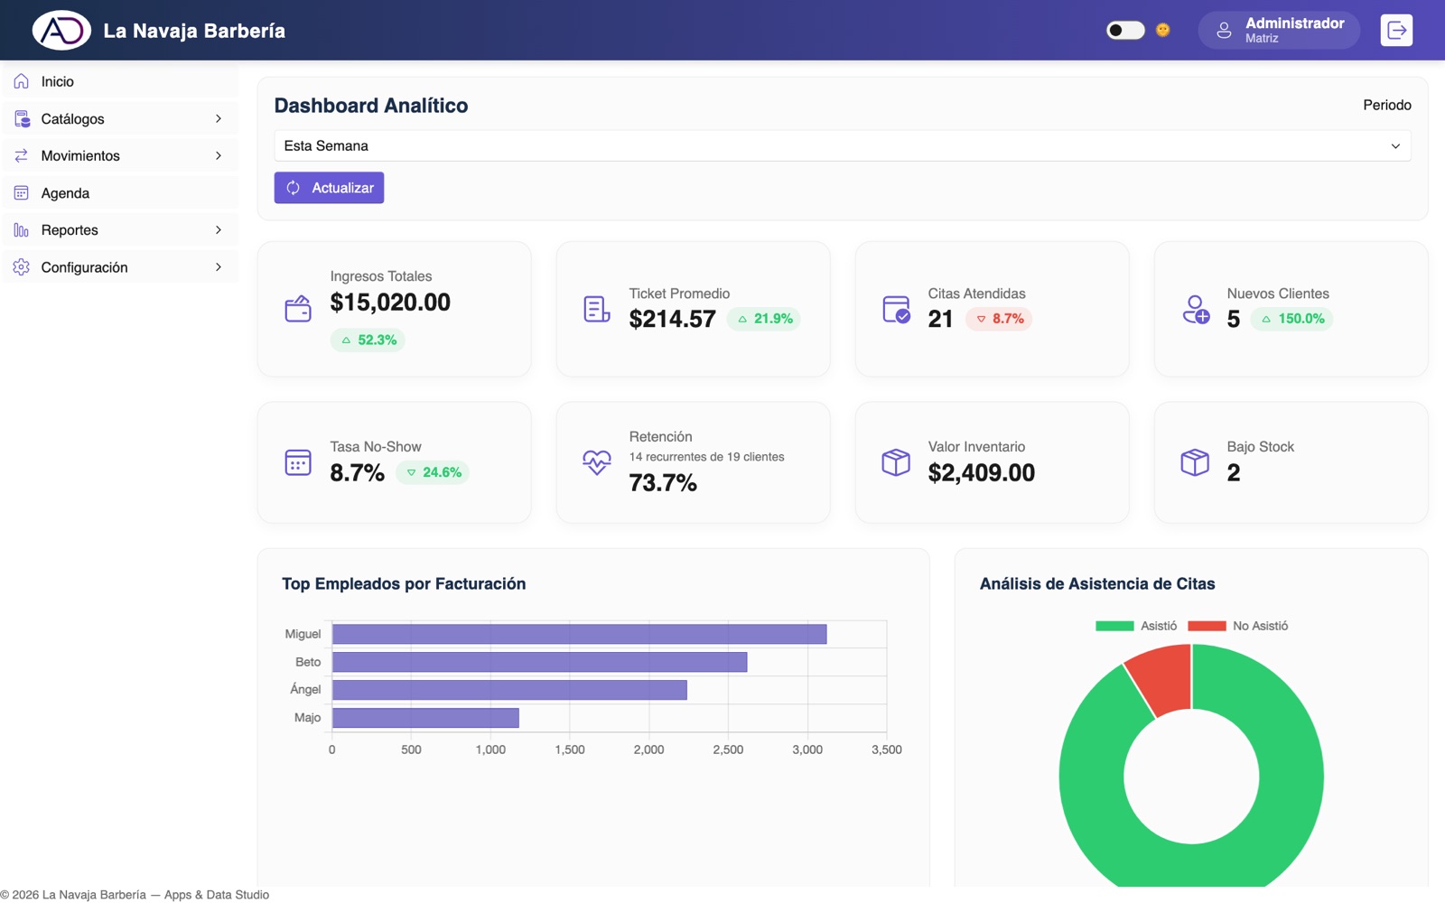This screenshot has width=1445, height=903.
Task: Expand the Reportes sidebar menu
Action: [119, 229]
